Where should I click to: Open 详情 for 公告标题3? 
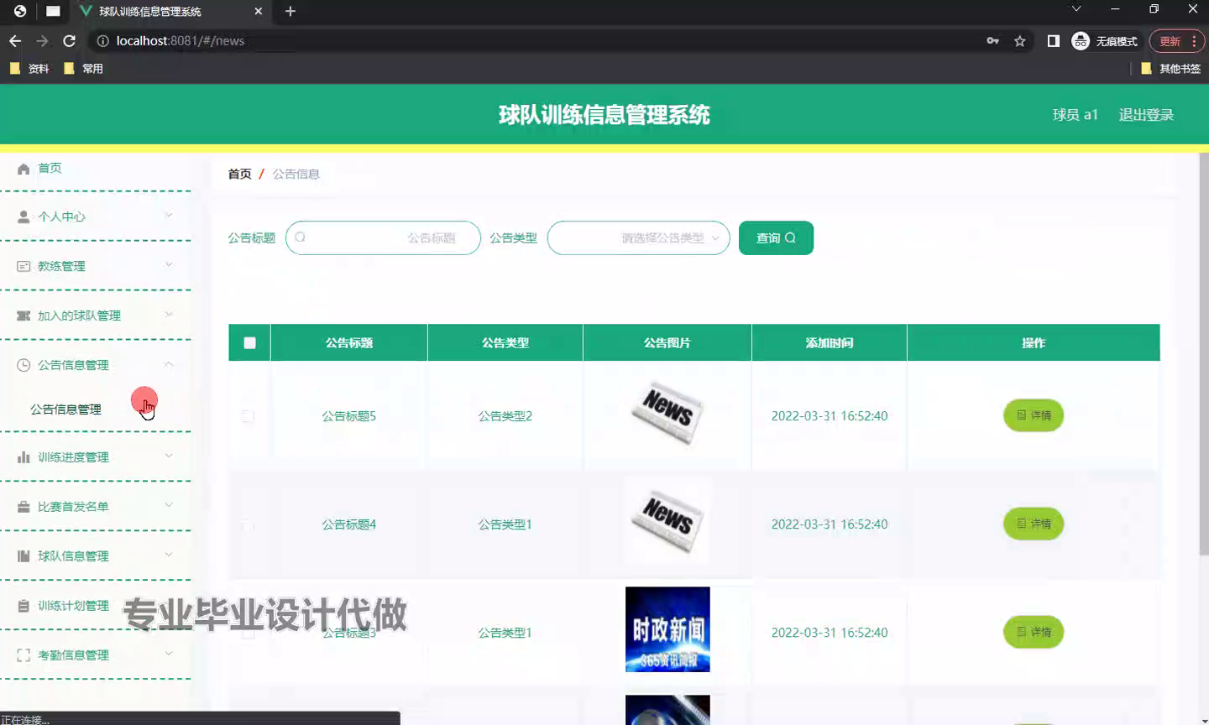[x=1033, y=633]
